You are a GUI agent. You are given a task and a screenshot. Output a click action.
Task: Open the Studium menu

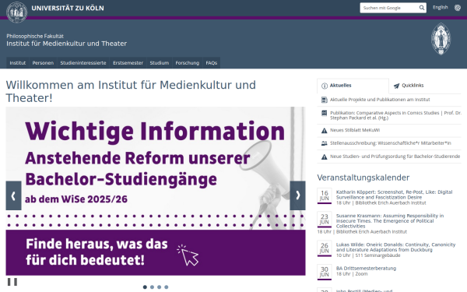(x=160, y=63)
